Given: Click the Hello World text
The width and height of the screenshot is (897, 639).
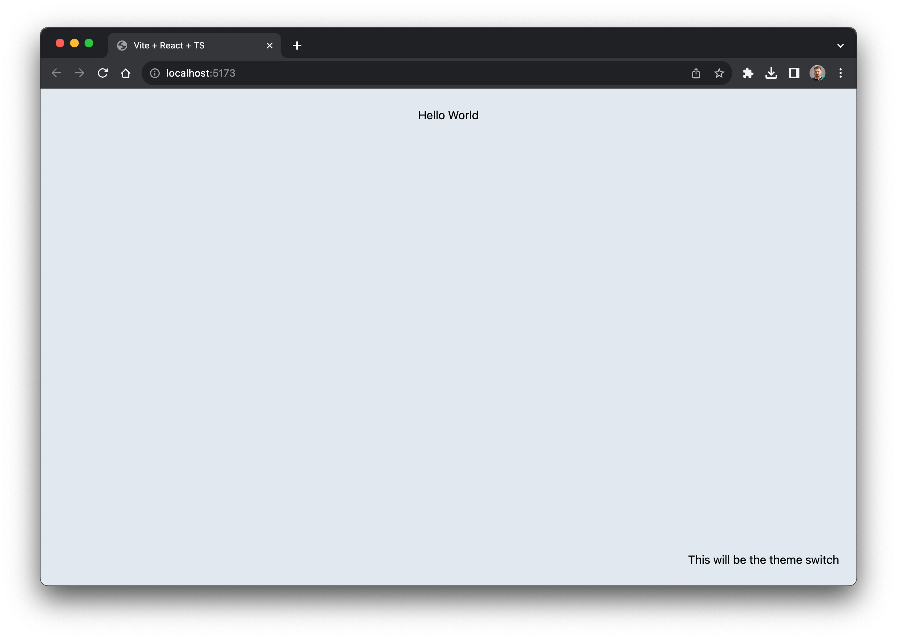Looking at the screenshot, I should (448, 115).
